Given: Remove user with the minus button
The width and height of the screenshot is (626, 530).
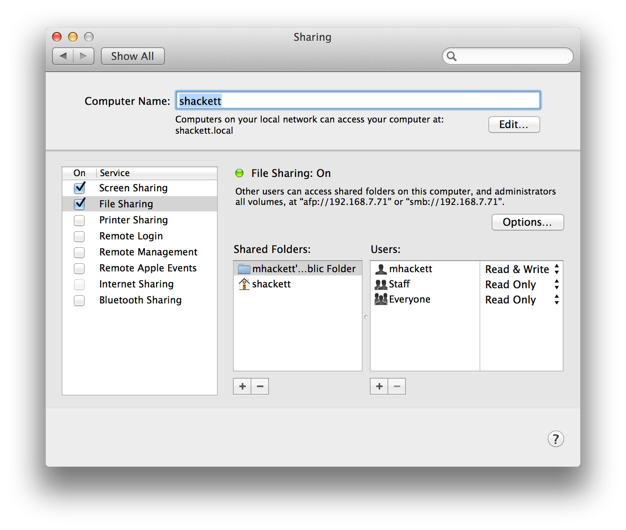Looking at the screenshot, I should coord(397,386).
